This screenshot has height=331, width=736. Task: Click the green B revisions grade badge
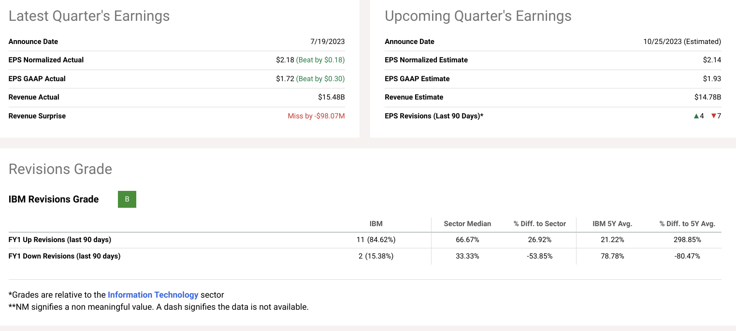pyautogui.click(x=127, y=200)
